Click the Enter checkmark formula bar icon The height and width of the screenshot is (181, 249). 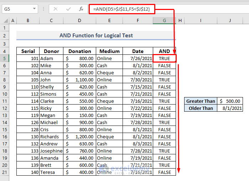[68, 9]
